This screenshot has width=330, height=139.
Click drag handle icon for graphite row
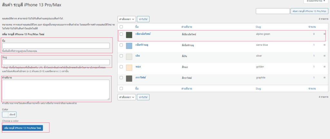click(x=325, y=78)
